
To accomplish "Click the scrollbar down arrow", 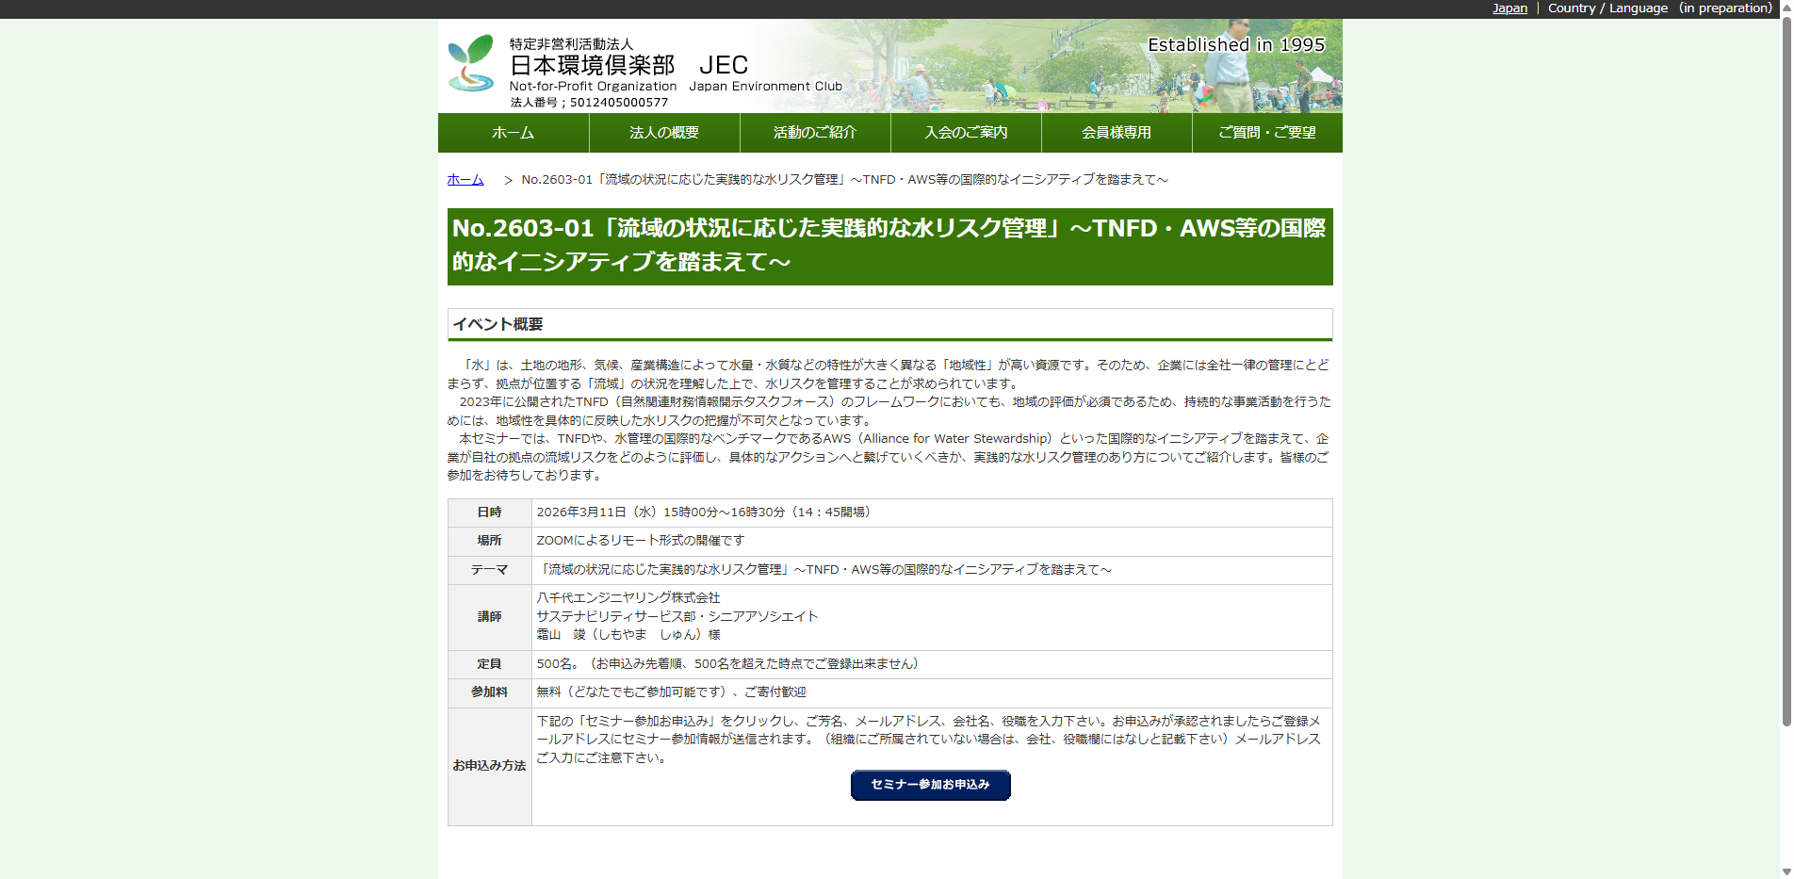I will 1786,871.
